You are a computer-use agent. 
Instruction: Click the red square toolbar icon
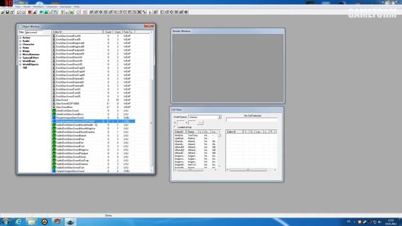point(30,12)
